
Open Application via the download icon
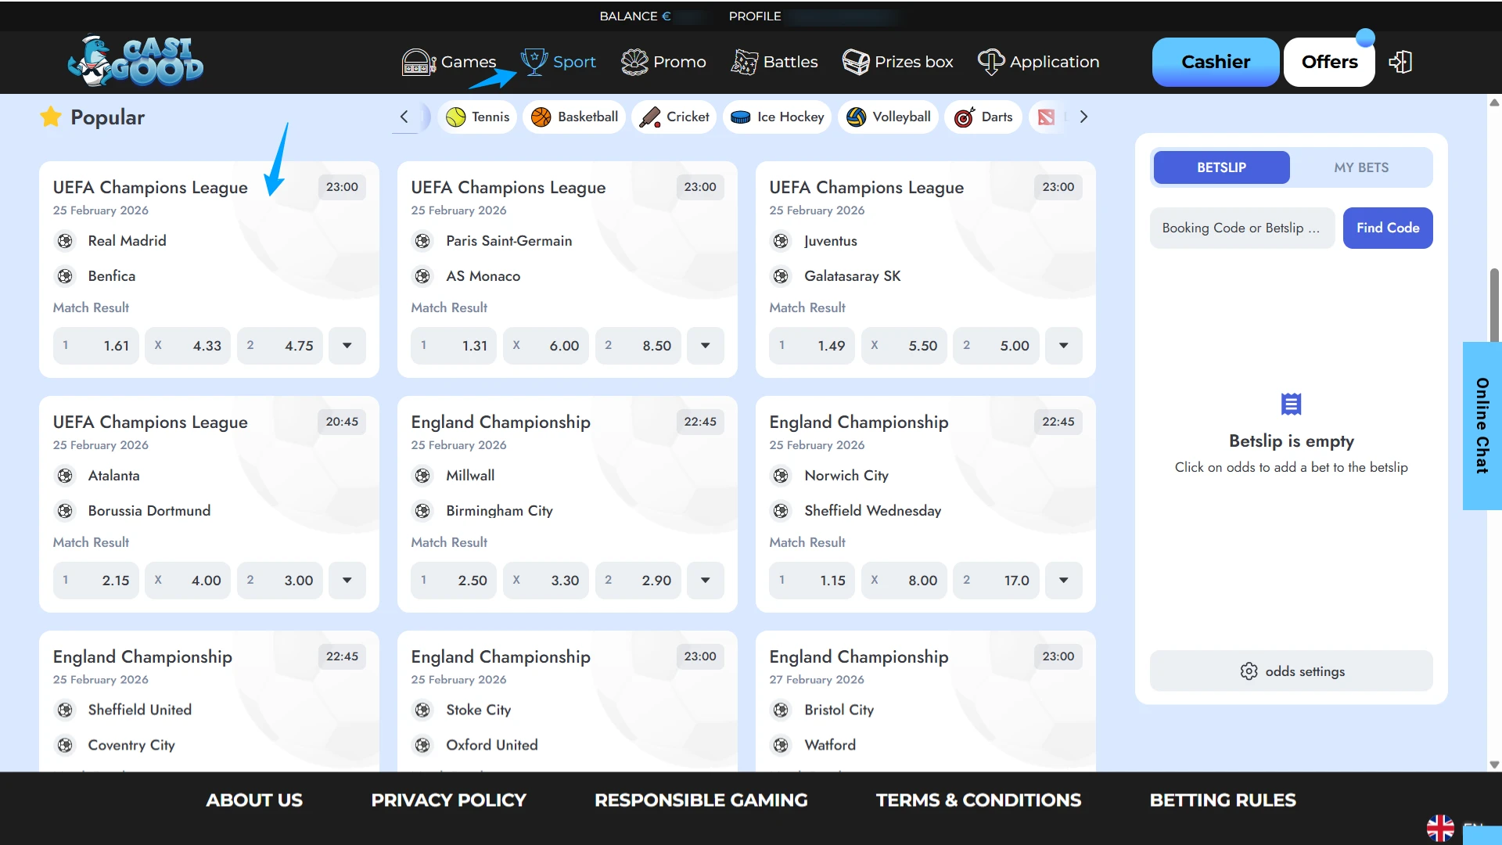(990, 61)
